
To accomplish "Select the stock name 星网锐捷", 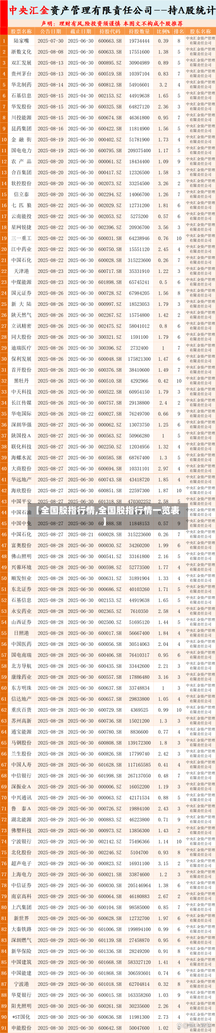I will click(21, 228).
